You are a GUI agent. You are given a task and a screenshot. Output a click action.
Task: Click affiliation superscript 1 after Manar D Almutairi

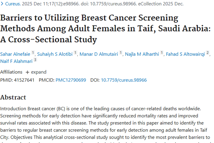[x=121, y=53]
